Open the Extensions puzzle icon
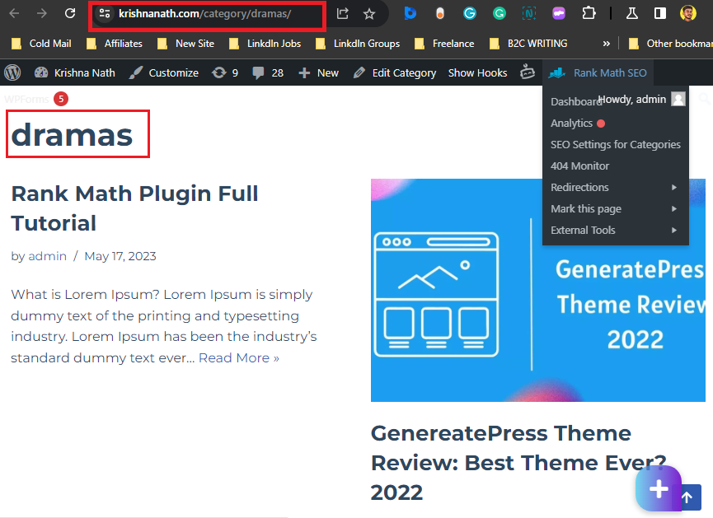Viewport: 713px width, 518px height. 589,14
